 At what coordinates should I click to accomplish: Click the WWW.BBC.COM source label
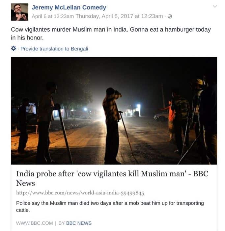pyautogui.click(x=34, y=223)
